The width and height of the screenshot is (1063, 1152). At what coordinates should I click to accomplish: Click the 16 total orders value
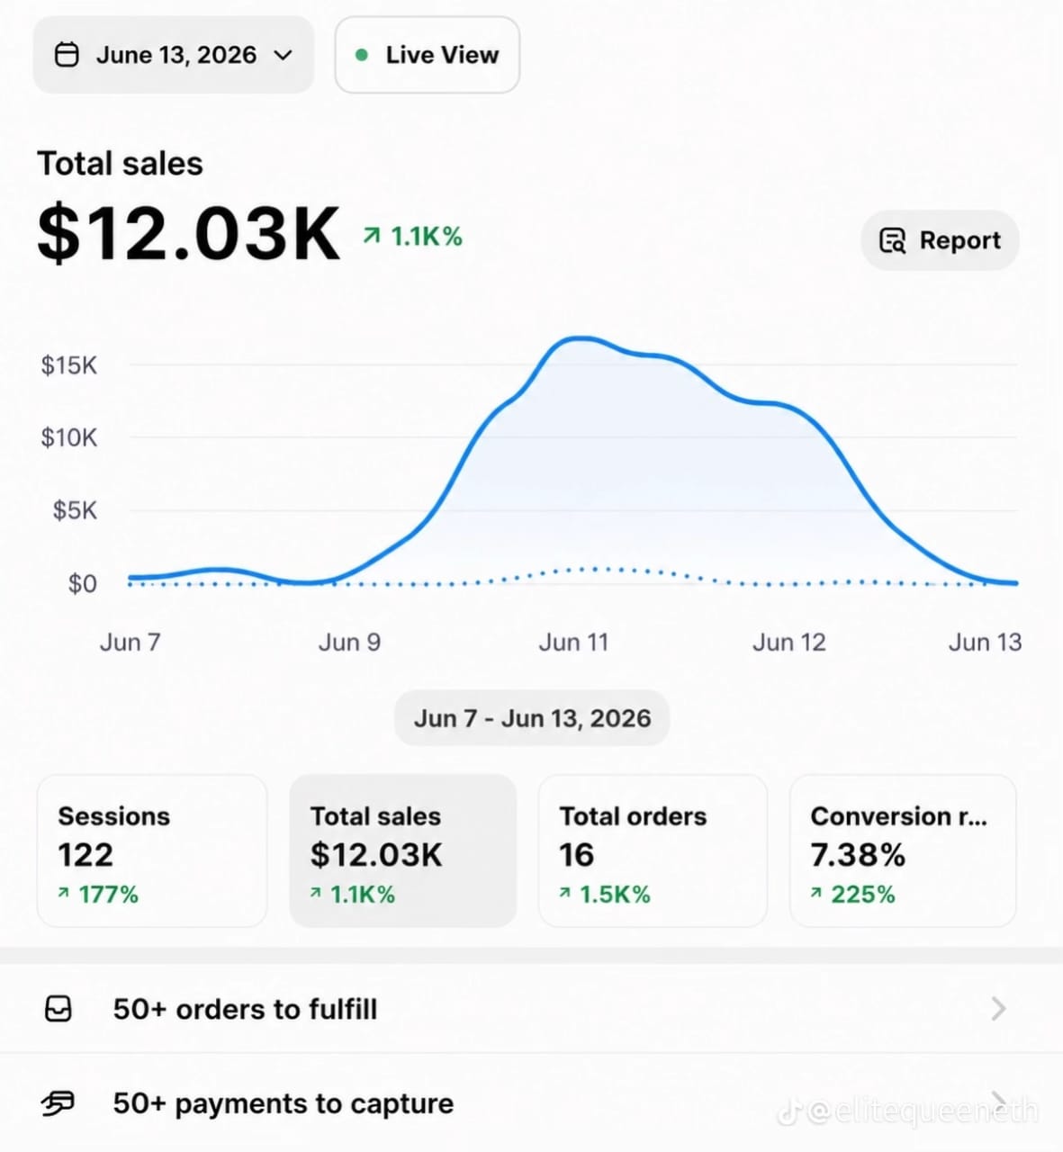pyautogui.click(x=576, y=855)
